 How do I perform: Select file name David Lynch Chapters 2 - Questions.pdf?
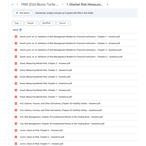[71, 57]
